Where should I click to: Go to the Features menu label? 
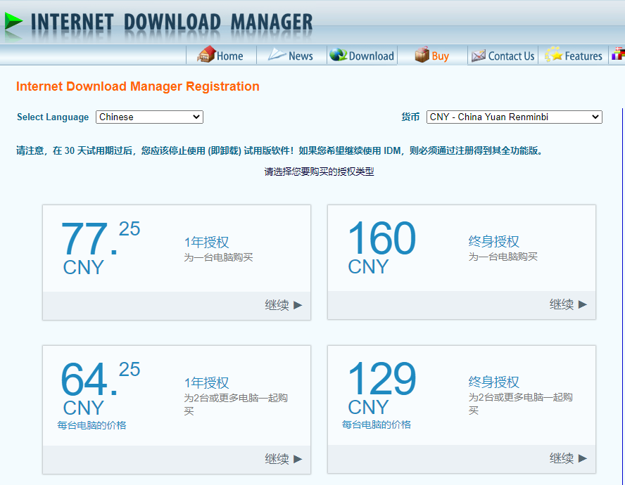point(583,56)
